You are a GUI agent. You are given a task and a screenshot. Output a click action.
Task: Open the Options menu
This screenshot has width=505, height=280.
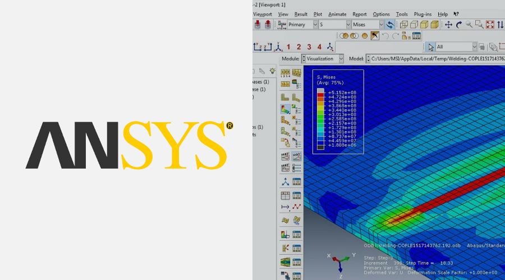coord(381,14)
